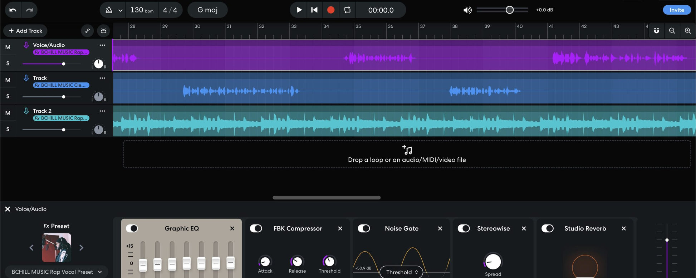The width and height of the screenshot is (696, 278).
Task: Click the redo arrow icon
Action: [29, 10]
